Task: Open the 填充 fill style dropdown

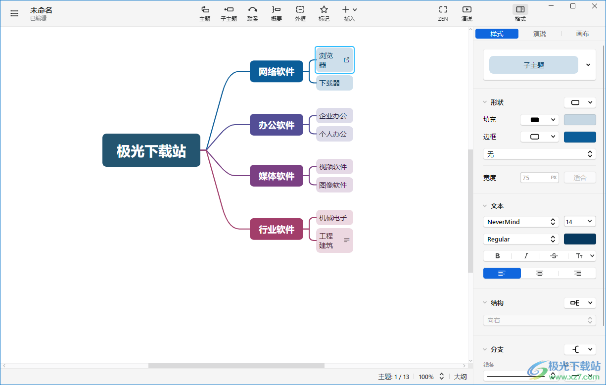Action: (x=540, y=120)
